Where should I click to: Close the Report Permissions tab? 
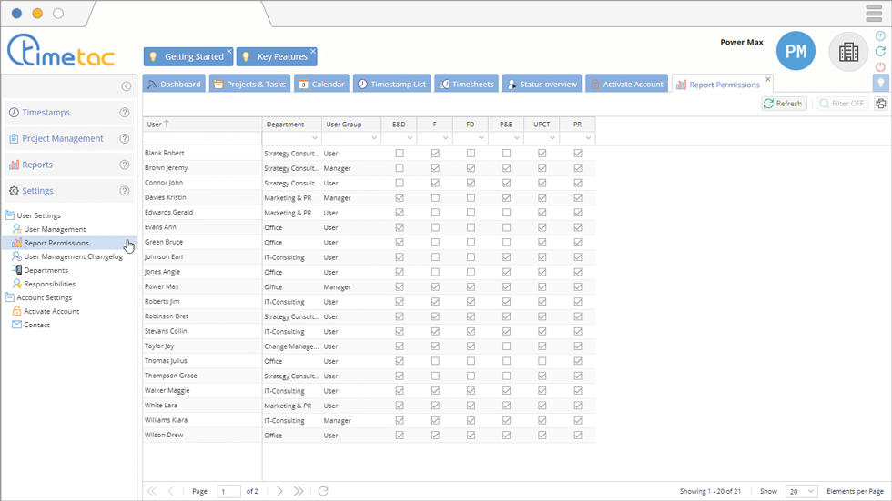coord(768,79)
